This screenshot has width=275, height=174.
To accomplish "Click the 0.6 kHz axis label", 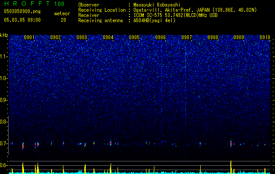I will point(4,165).
